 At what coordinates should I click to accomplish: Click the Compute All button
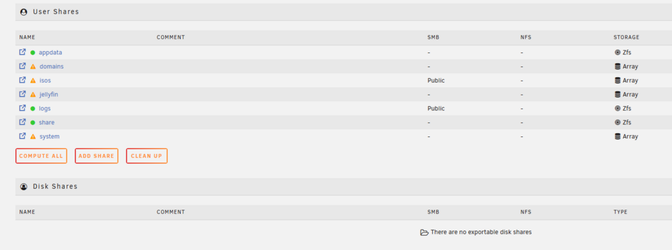41,156
